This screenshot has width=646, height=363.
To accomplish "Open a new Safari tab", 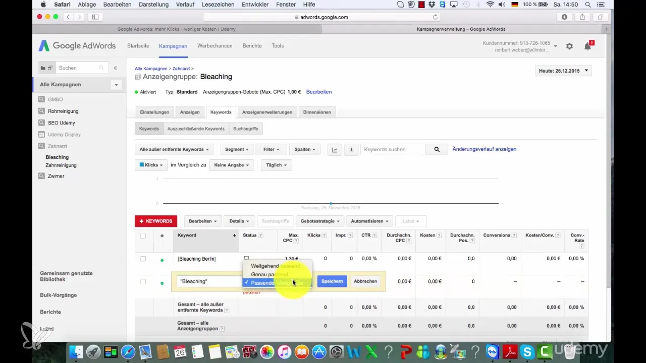I will (x=607, y=29).
